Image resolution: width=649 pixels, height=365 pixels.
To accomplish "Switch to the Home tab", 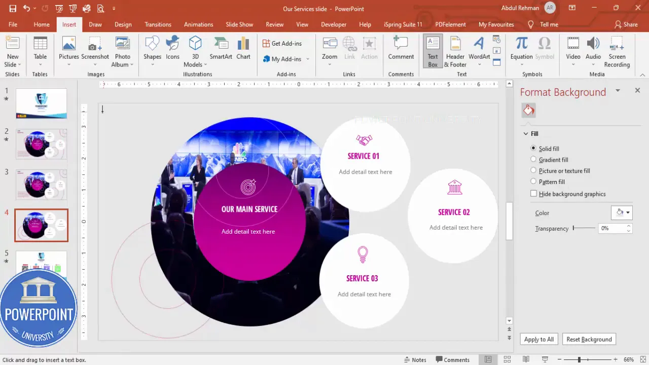I will (42, 24).
